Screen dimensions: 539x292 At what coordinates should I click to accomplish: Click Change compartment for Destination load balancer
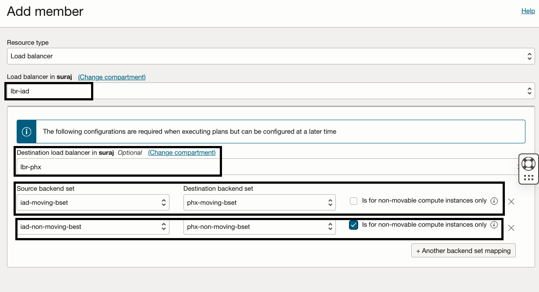(x=182, y=153)
